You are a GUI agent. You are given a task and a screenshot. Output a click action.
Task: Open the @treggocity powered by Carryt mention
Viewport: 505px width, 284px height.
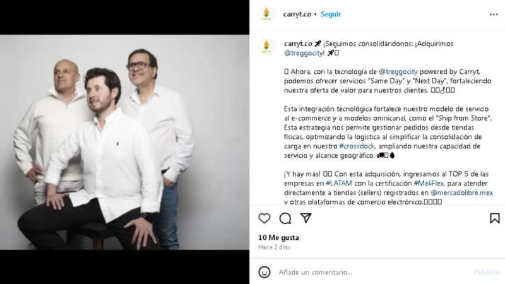[x=398, y=71]
